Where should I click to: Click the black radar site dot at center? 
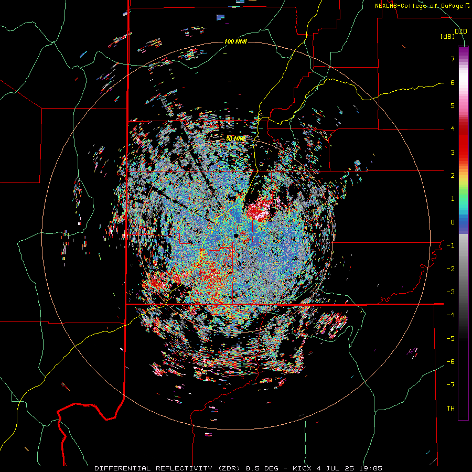(236, 235)
